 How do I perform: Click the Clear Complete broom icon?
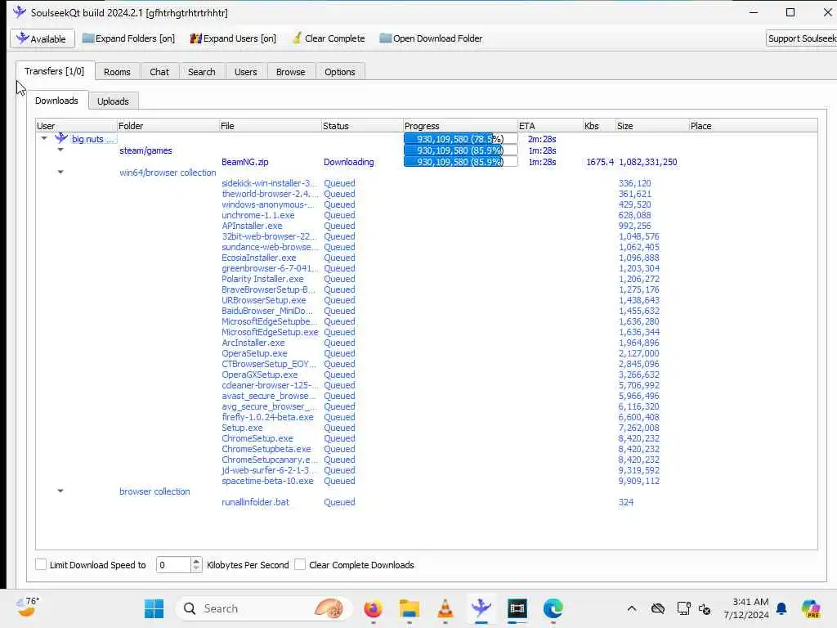(297, 38)
